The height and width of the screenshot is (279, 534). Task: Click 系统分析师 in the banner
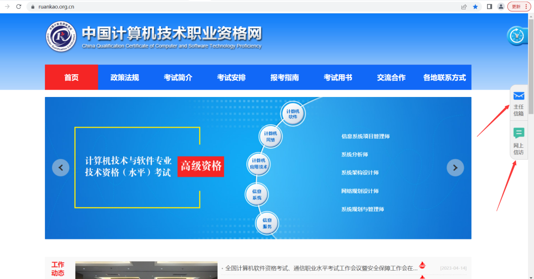pos(355,154)
